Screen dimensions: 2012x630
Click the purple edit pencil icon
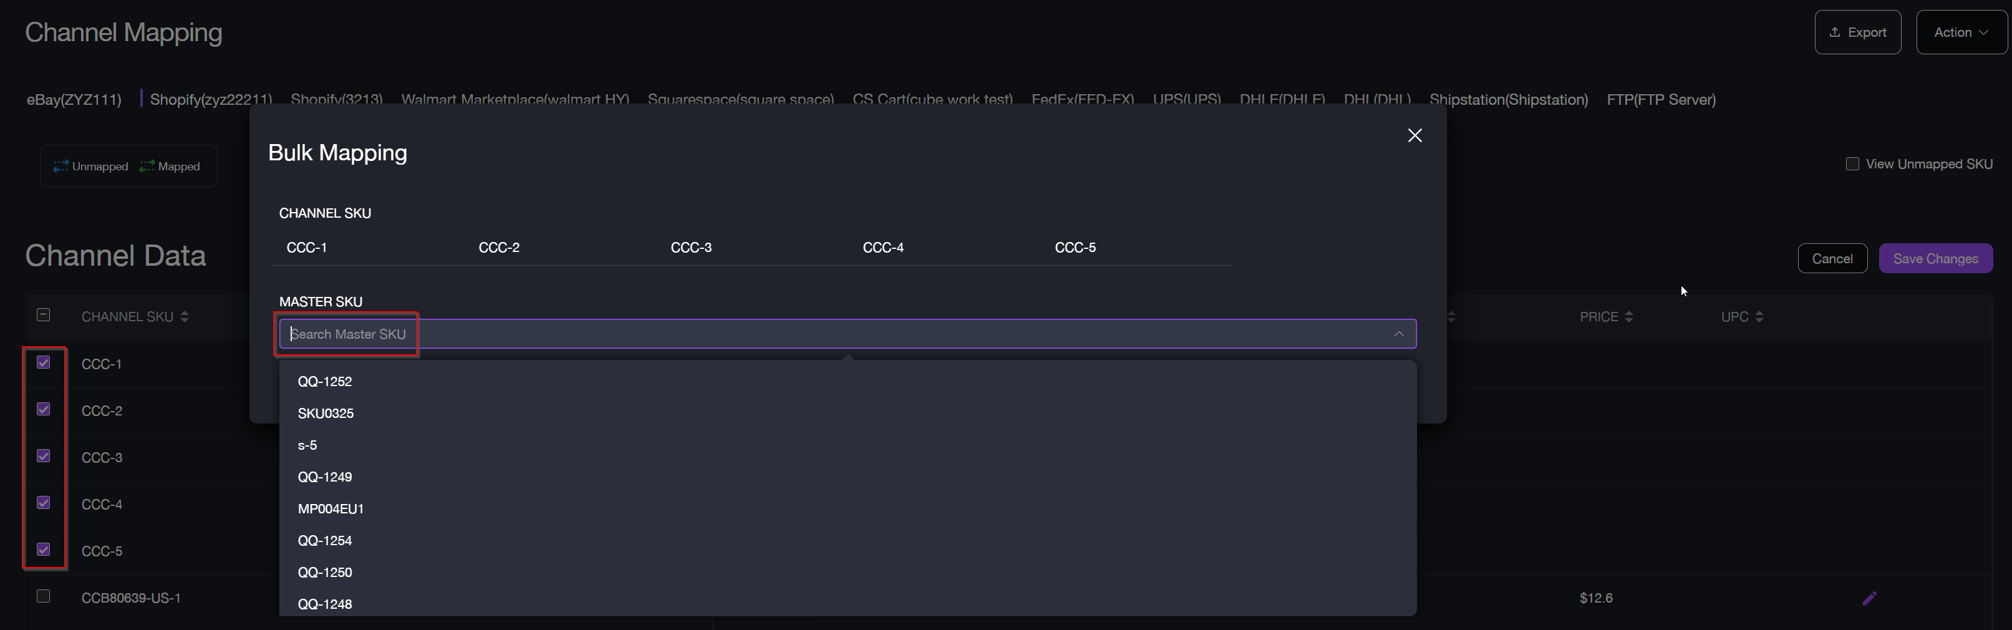click(1869, 598)
